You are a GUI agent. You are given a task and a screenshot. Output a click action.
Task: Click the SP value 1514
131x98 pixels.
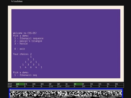click(53, 86)
